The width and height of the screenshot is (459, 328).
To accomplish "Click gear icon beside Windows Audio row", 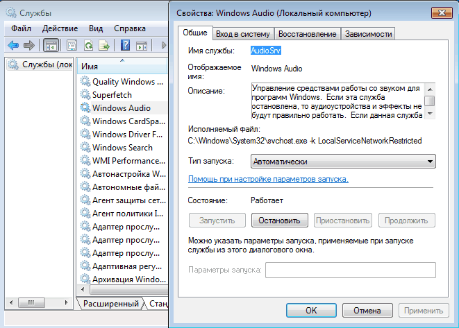I will pos(85,107).
